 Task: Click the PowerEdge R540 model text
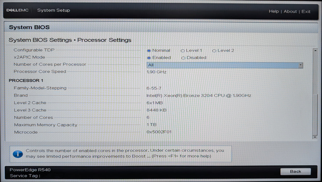30,170
